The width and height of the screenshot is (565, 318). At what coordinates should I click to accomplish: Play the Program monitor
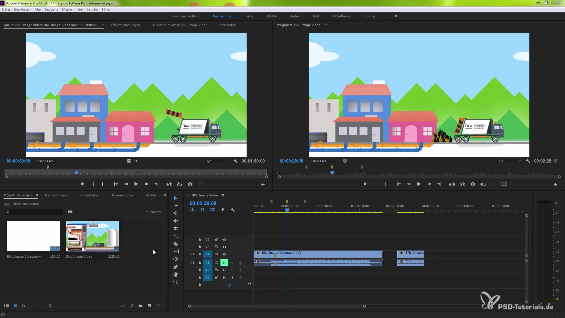[419, 184]
